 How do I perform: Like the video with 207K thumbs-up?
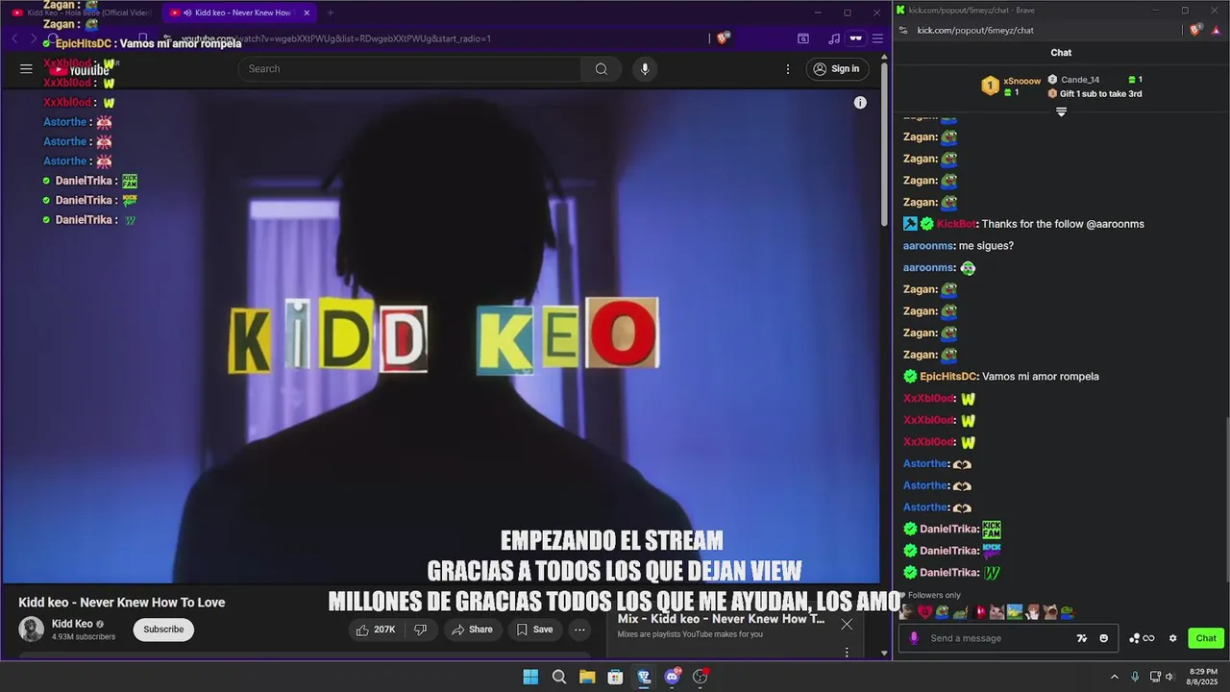376,630
